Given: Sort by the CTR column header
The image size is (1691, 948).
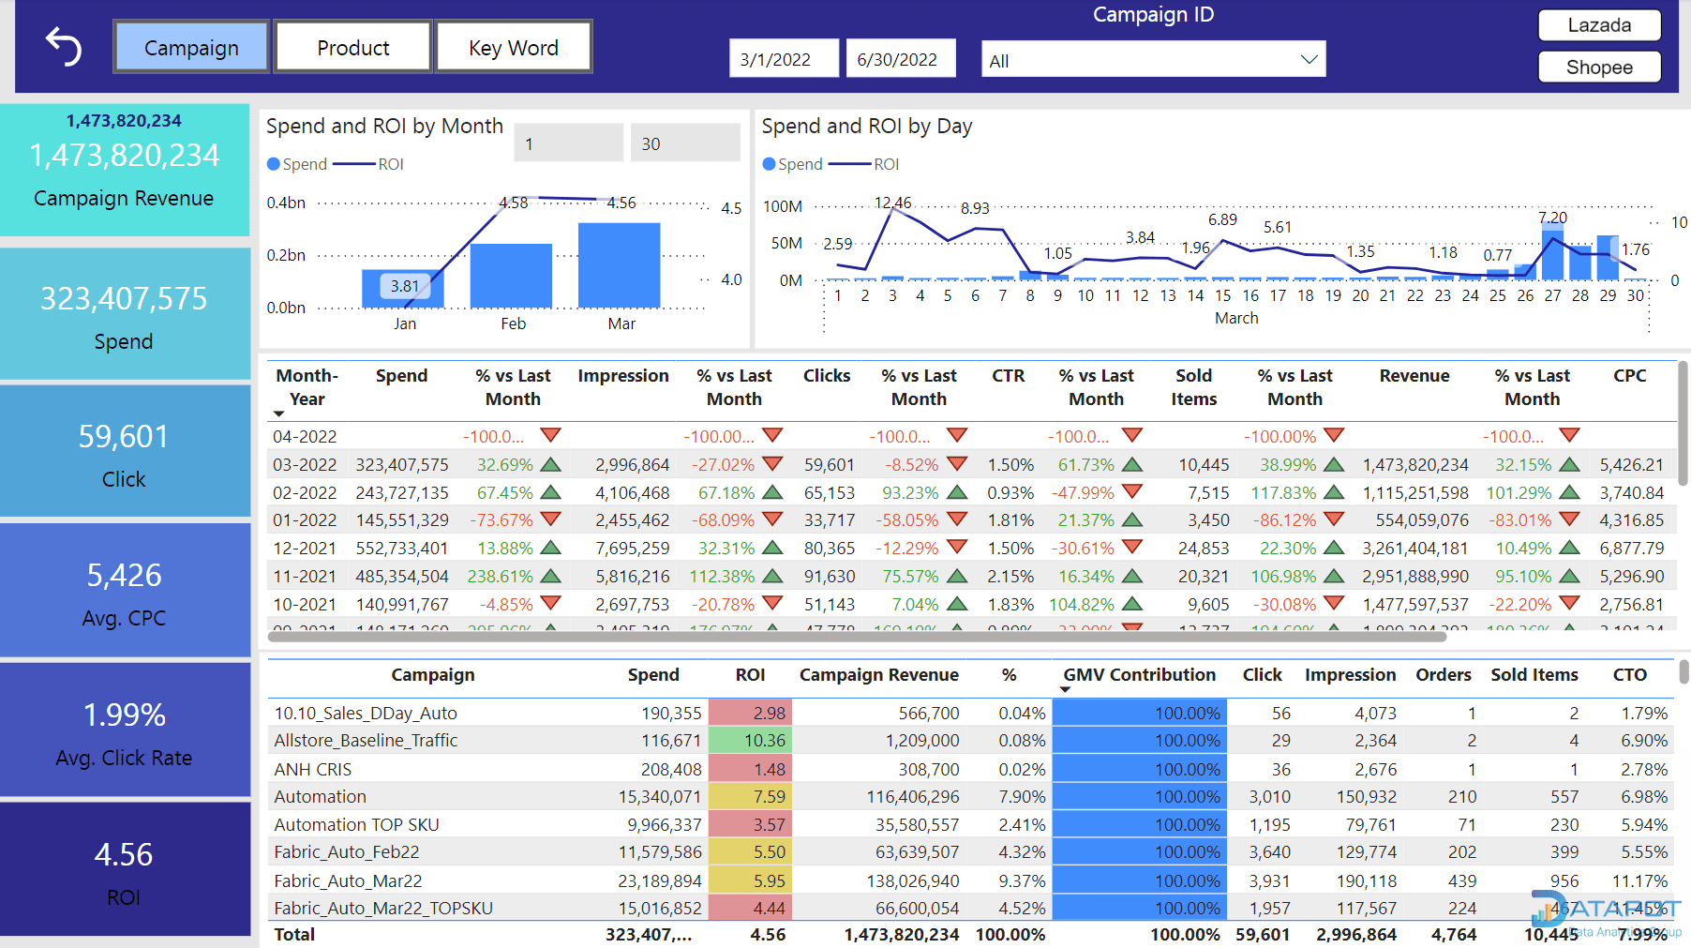Looking at the screenshot, I should (1009, 375).
